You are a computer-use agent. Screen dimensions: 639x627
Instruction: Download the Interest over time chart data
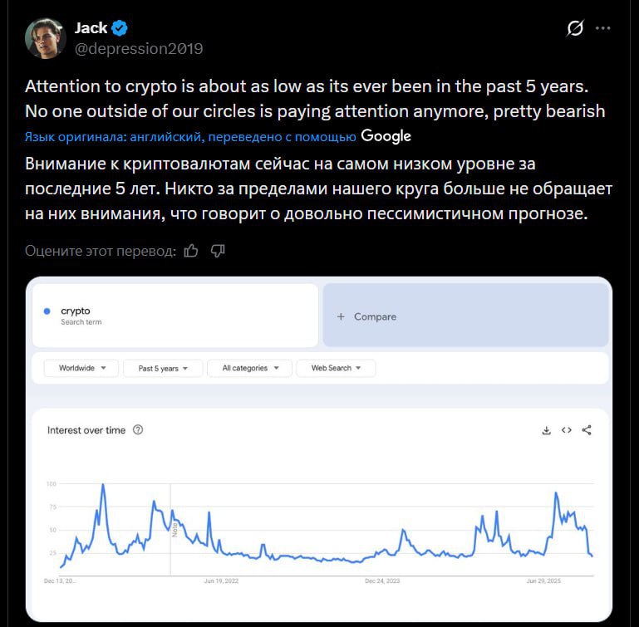[x=546, y=430]
